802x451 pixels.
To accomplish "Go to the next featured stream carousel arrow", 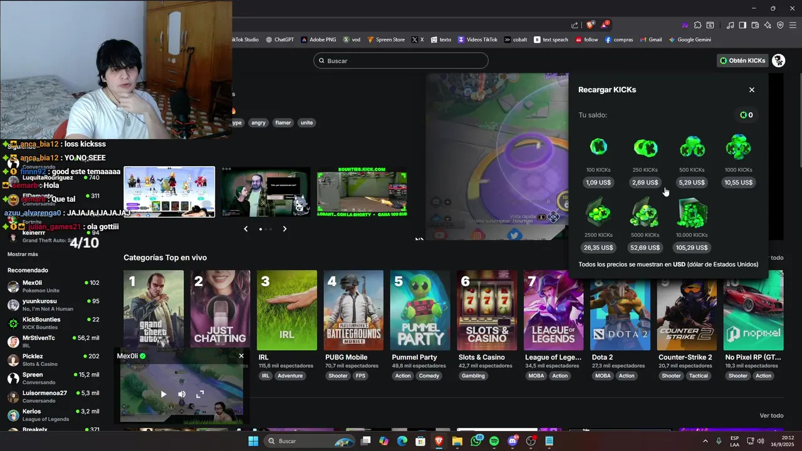I will click(284, 229).
